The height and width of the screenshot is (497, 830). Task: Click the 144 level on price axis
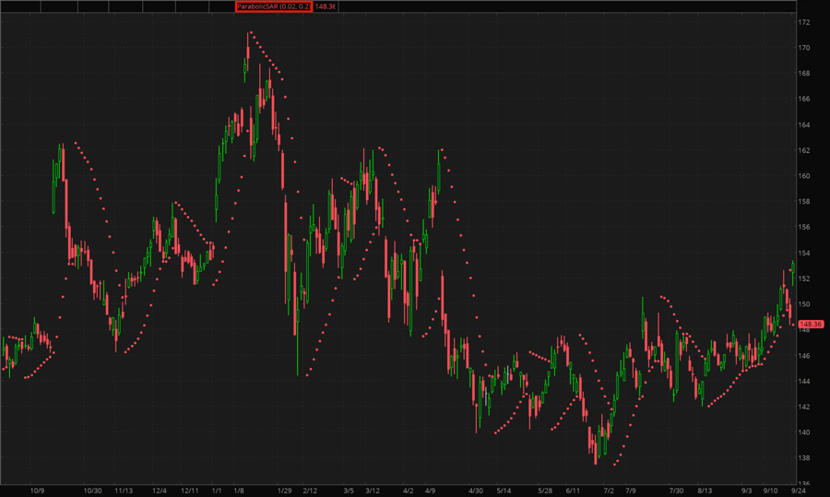(804, 382)
